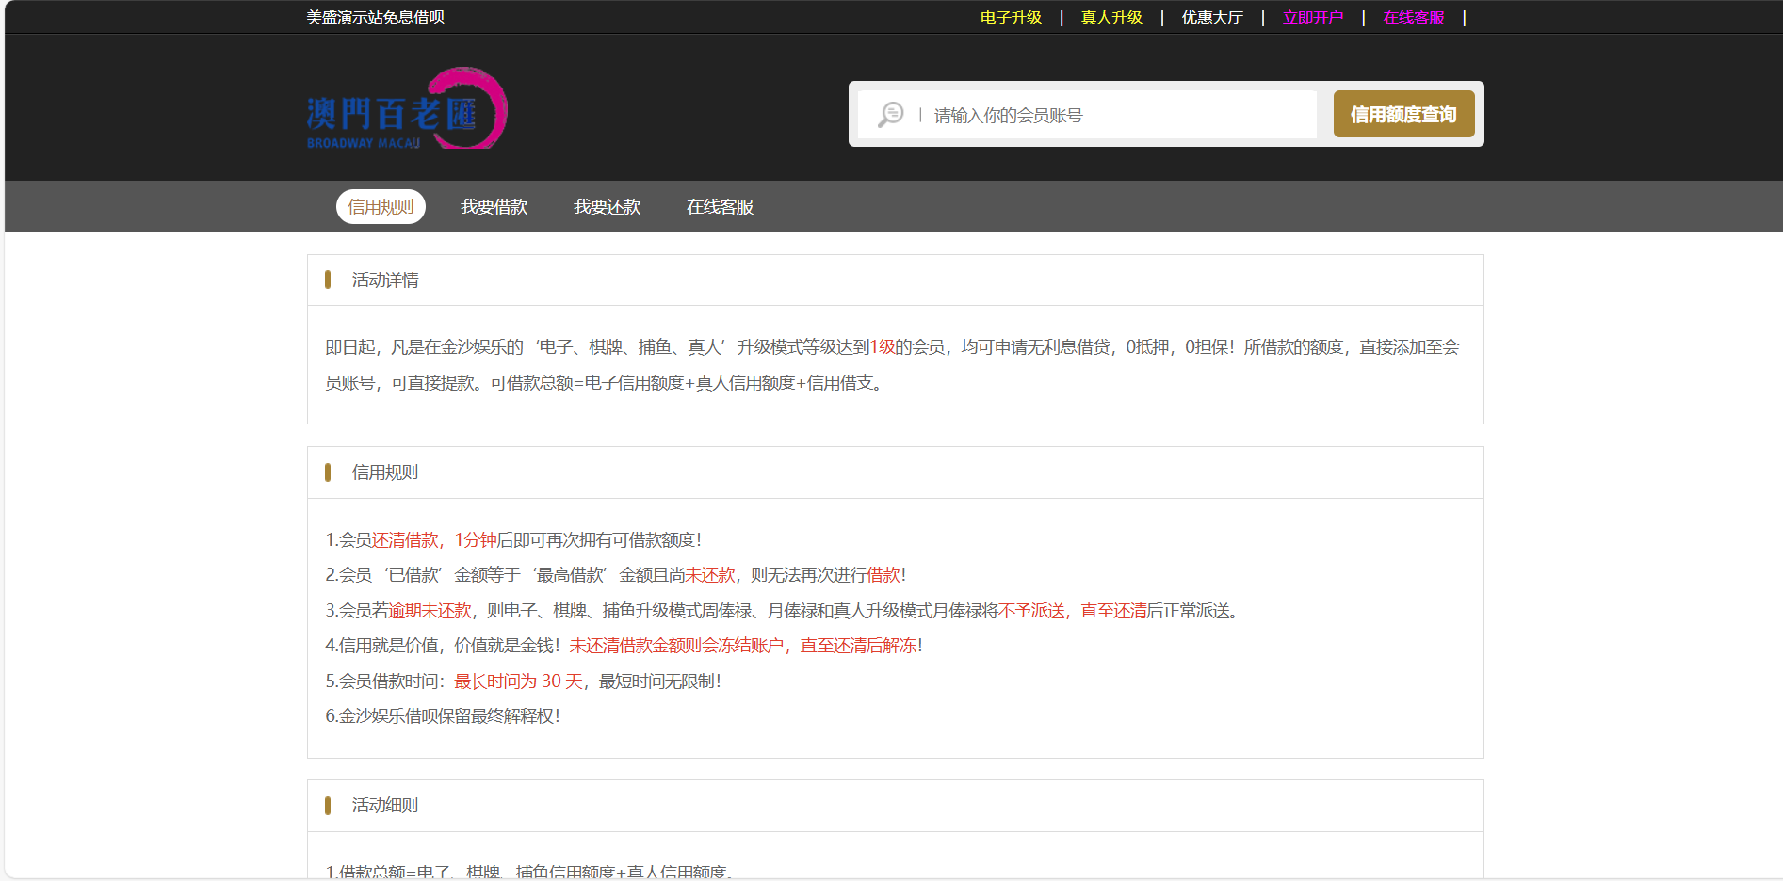Select the 信用规则 navigation tab
Viewport: 1783px width, 881px height.
pyautogui.click(x=381, y=207)
